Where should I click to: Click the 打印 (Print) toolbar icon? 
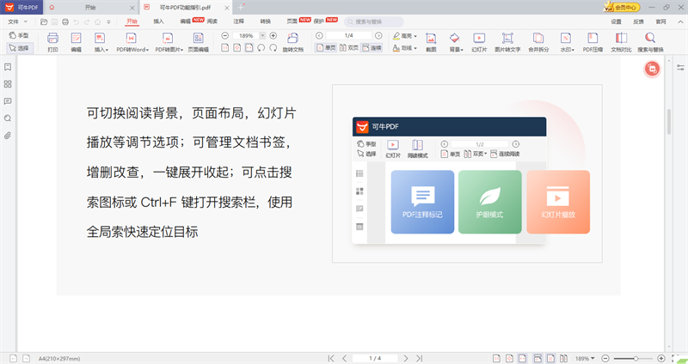(52, 42)
